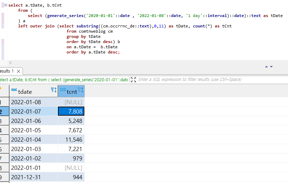Select cell 979
This screenshot has width=288, height=183.
pyautogui.click(x=71, y=158)
